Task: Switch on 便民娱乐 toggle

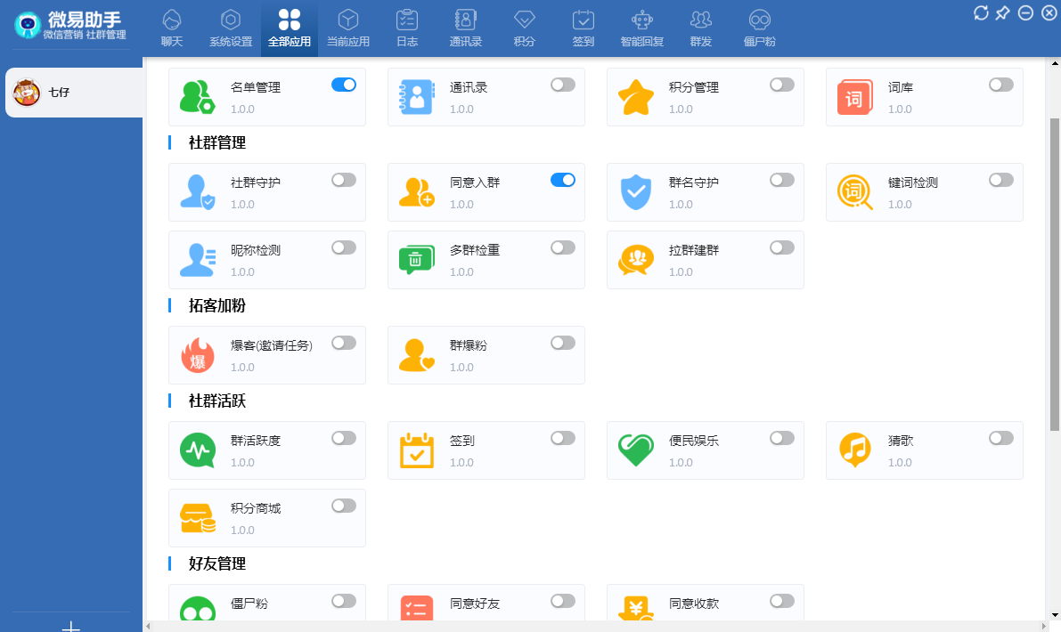Action: tap(782, 438)
